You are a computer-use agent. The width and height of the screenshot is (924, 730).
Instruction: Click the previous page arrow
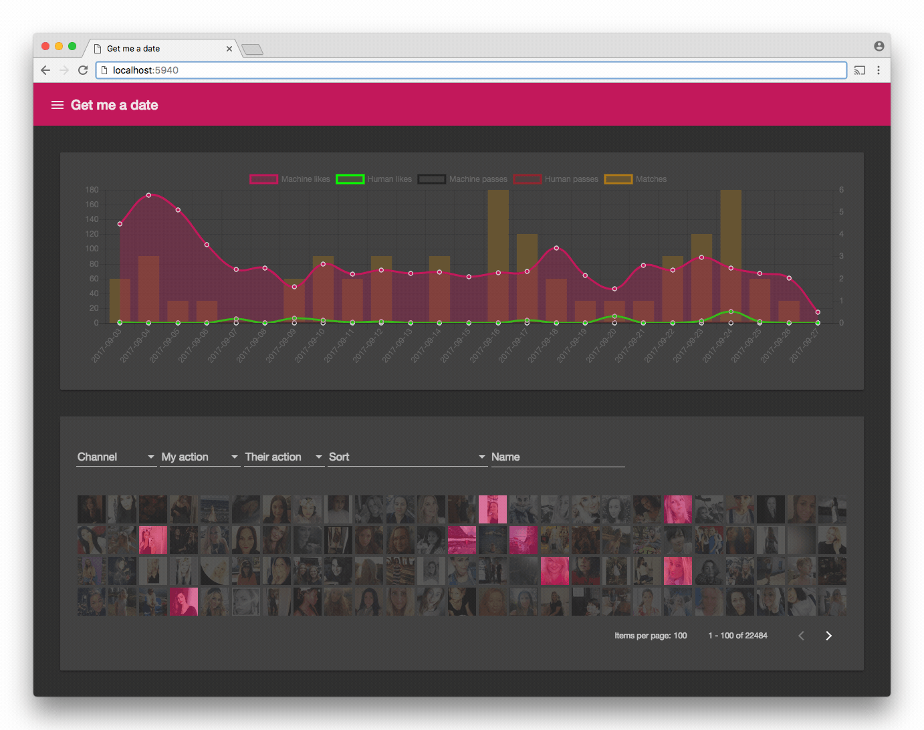click(801, 636)
